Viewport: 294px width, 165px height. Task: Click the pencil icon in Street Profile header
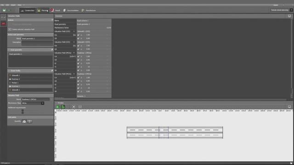tap(52, 71)
